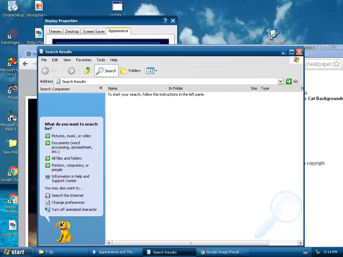Sort results by Name column
343x257 pixels.
(137, 88)
